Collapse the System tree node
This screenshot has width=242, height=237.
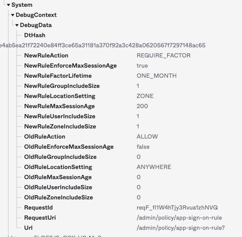8,5
